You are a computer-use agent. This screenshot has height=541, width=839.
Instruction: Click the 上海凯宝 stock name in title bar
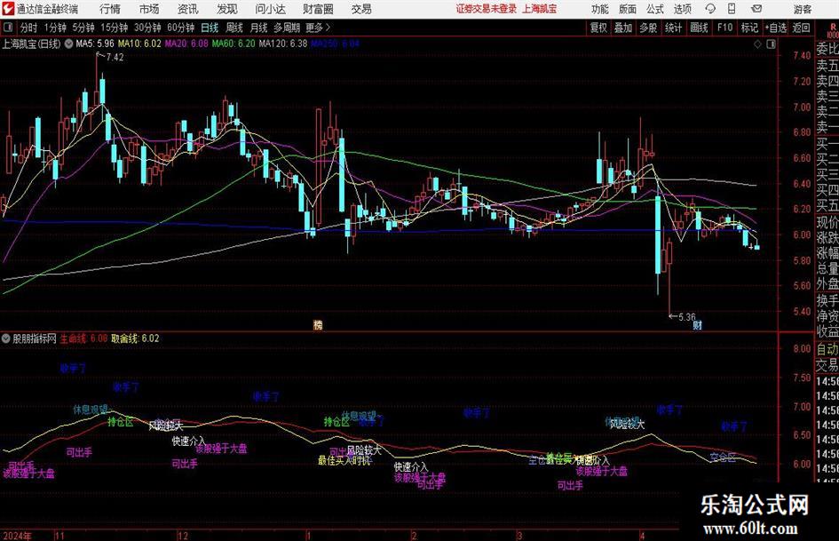point(540,9)
